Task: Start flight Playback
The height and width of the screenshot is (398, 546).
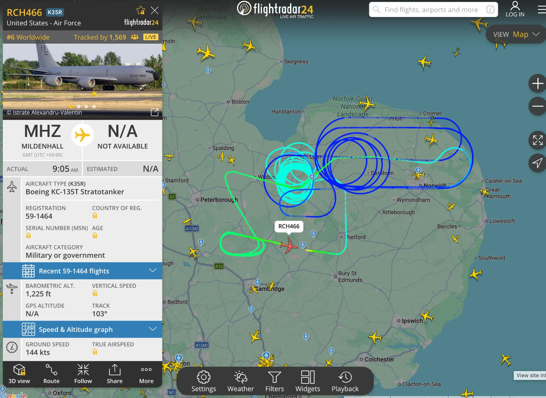Action: click(x=345, y=381)
